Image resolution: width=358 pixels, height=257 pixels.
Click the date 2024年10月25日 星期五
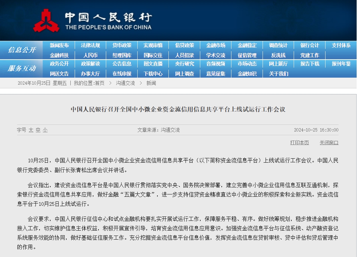click(x=42, y=83)
